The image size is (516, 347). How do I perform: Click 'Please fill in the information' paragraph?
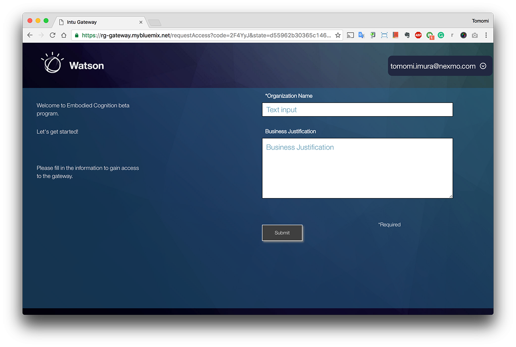click(88, 172)
